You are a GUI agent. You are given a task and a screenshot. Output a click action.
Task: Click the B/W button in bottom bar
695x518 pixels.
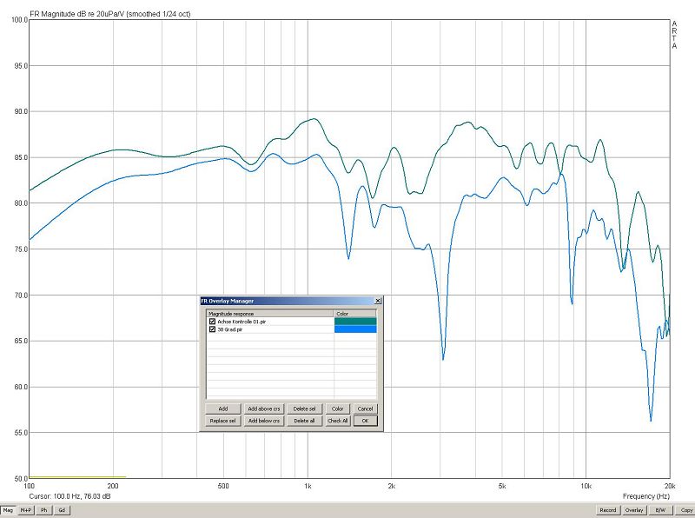pyautogui.click(x=661, y=510)
